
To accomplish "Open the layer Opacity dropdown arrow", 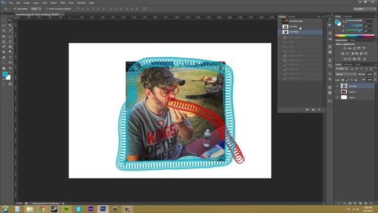I will (x=376, y=75).
